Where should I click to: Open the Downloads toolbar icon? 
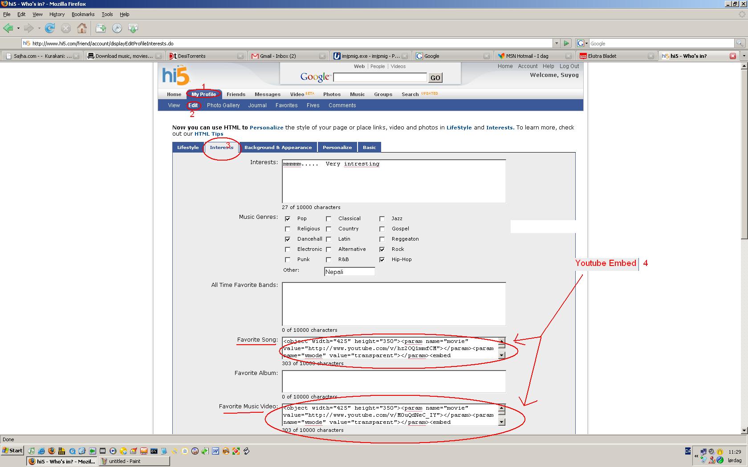click(133, 28)
